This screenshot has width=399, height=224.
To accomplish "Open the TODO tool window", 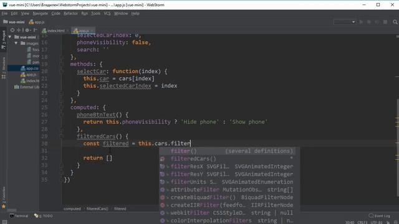I will click(44, 216).
